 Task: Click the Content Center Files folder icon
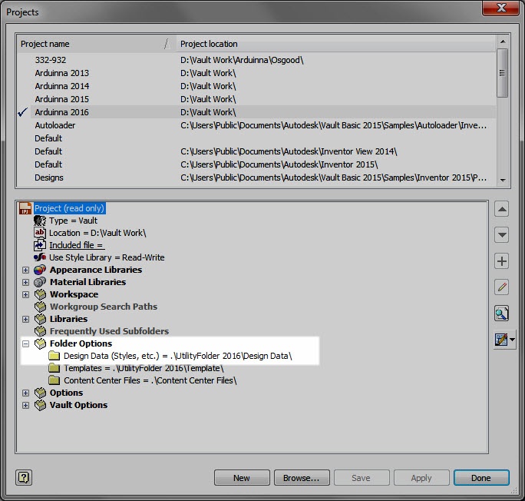point(54,380)
